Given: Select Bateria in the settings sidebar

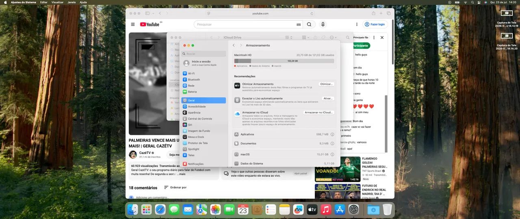Looking at the screenshot, I should point(204,92).
